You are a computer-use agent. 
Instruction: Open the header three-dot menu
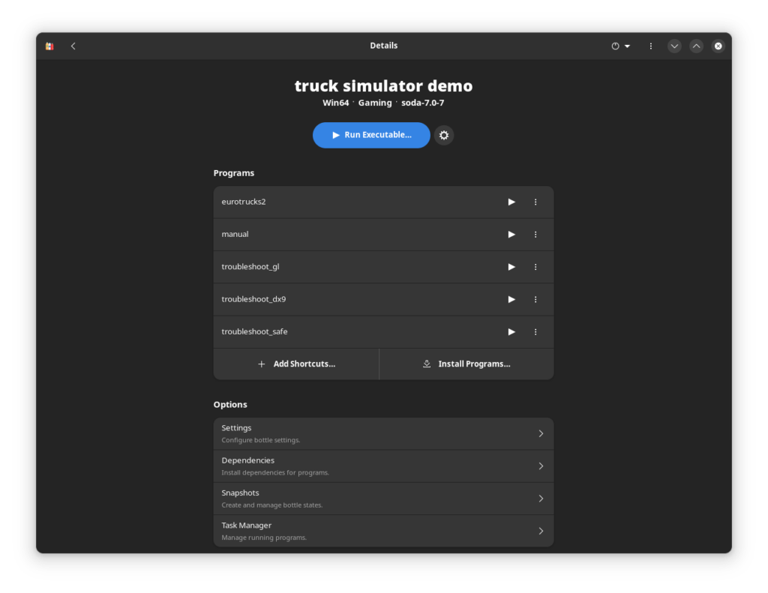click(650, 45)
